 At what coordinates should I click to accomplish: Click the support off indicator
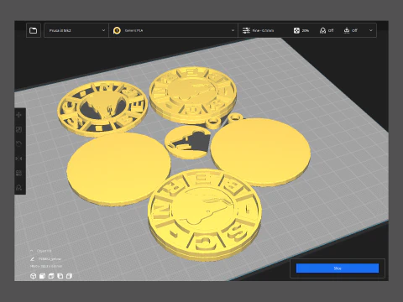pos(327,30)
